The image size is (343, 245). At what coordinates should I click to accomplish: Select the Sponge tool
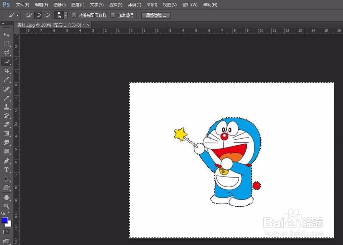[x=6, y=151]
